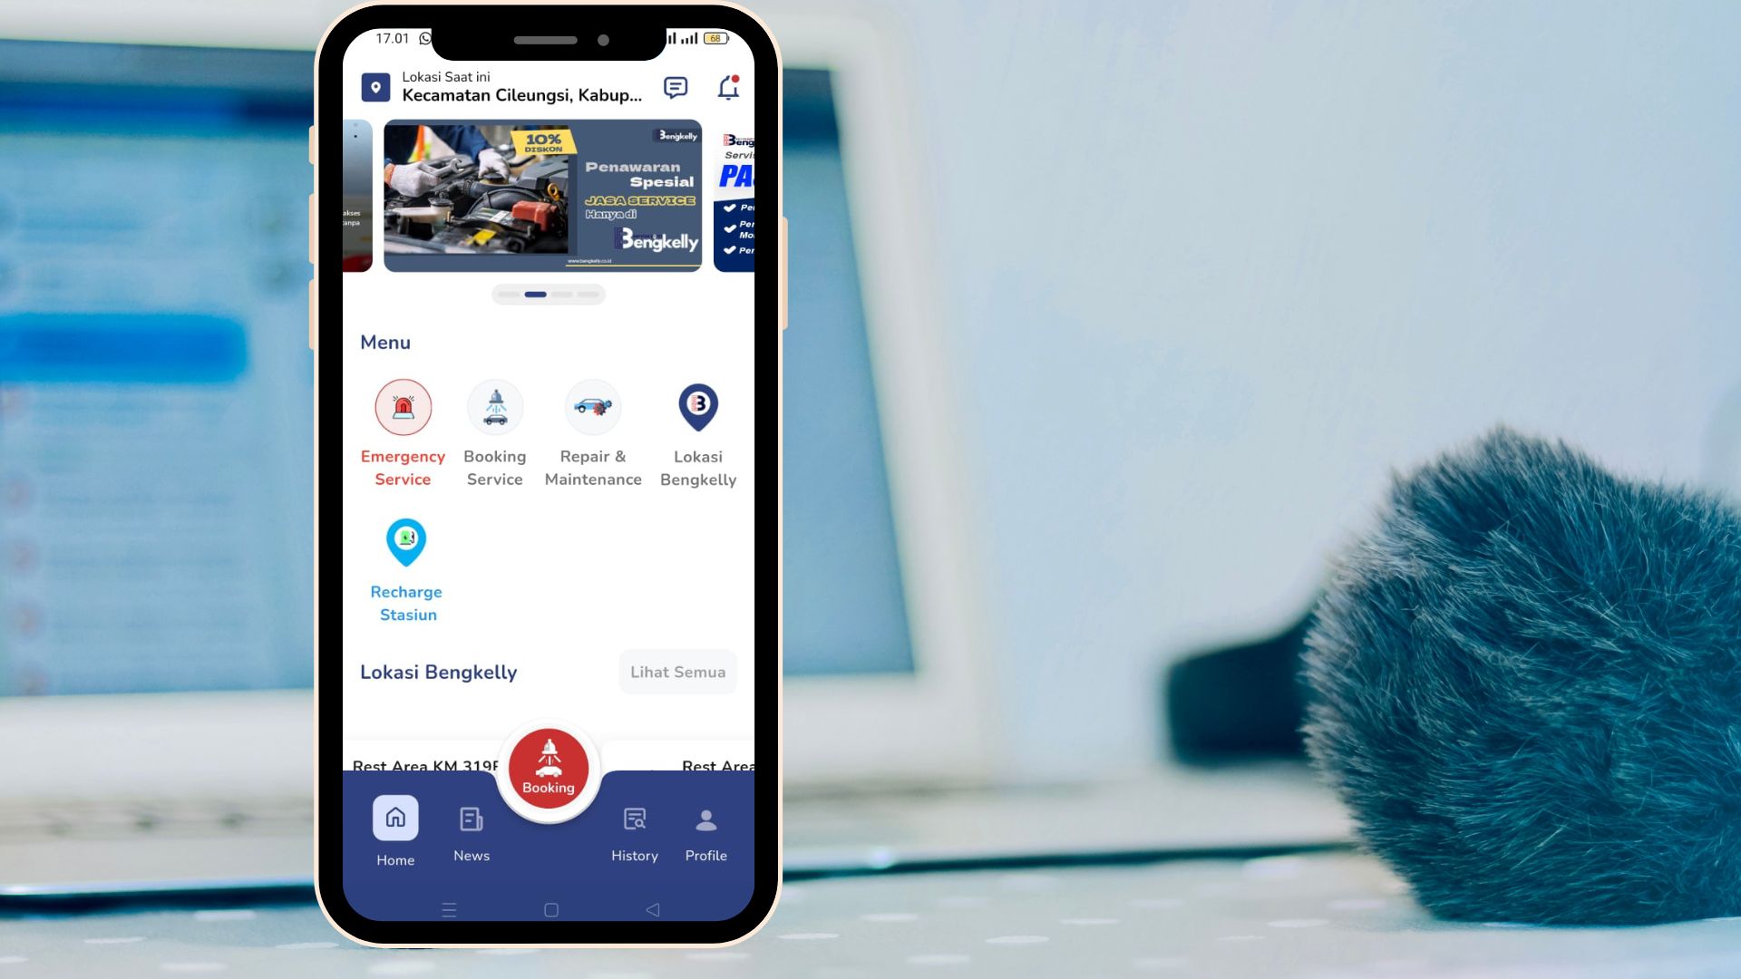
Task: Tap the Repair & Maintenance icon
Action: [593, 406]
